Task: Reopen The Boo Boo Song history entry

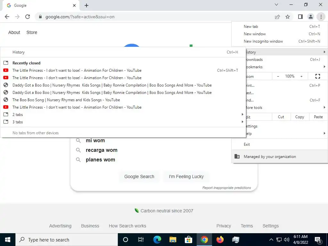Action: pyautogui.click(x=123, y=100)
